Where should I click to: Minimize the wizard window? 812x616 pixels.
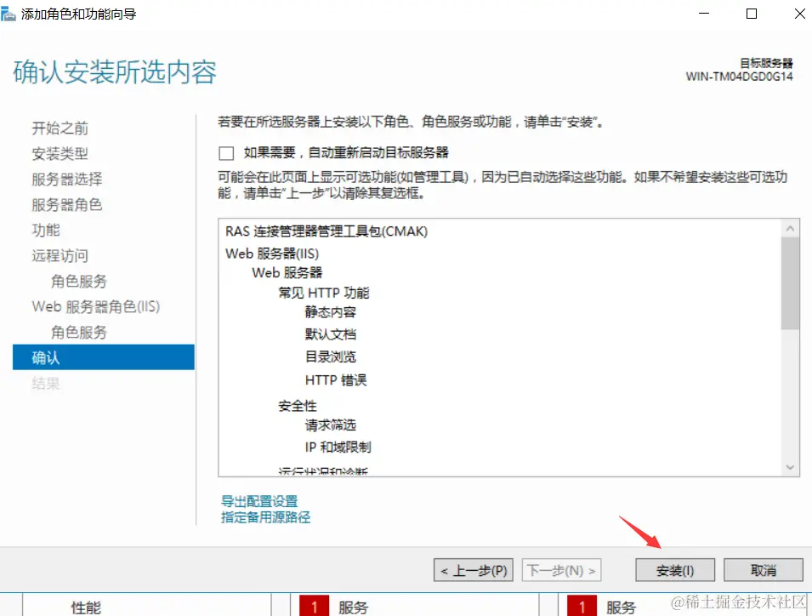click(704, 14)
